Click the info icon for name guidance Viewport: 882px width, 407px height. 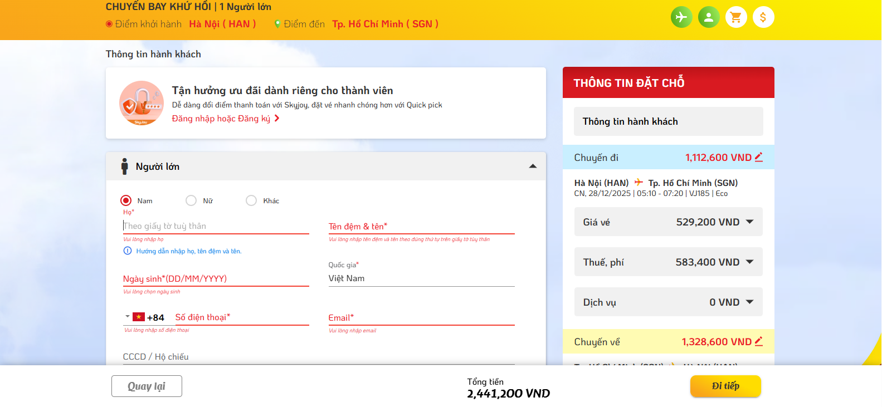(x=127, y=251)
